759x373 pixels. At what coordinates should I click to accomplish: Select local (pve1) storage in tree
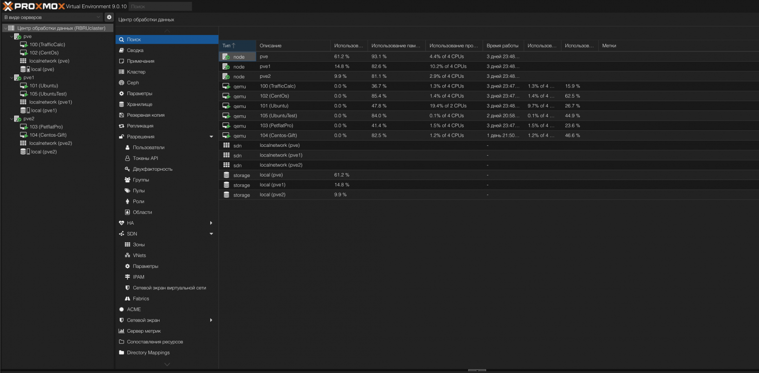tap(44, 110)
